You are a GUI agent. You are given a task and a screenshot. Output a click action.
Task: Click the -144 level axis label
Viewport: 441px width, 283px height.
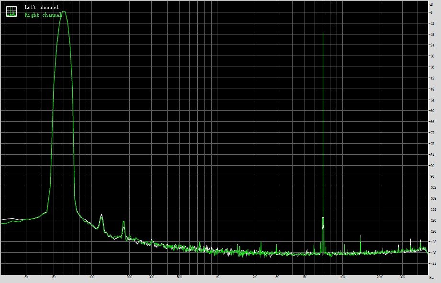click(x=433, y=264)
